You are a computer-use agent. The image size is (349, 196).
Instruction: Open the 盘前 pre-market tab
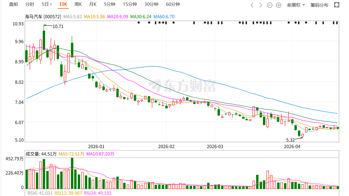pyautogui.click(x=13, y=4)
